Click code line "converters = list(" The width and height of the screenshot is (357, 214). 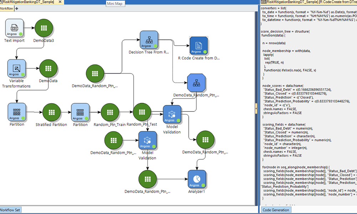pos(274,8)
